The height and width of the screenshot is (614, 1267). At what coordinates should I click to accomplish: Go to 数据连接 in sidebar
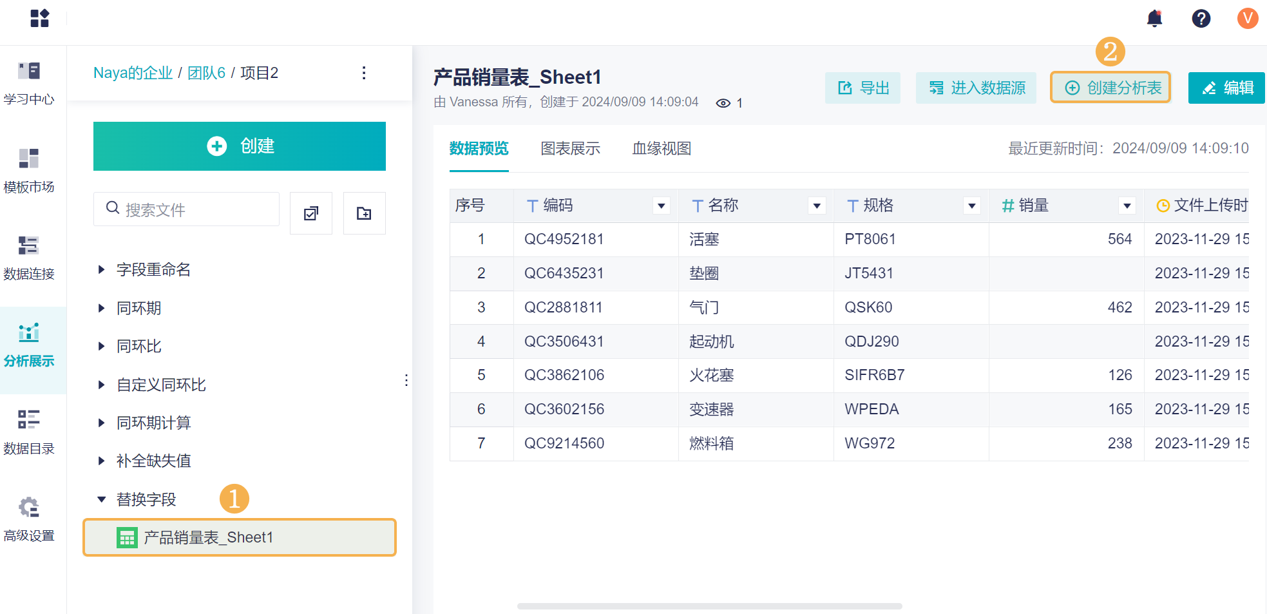(29, 258)
